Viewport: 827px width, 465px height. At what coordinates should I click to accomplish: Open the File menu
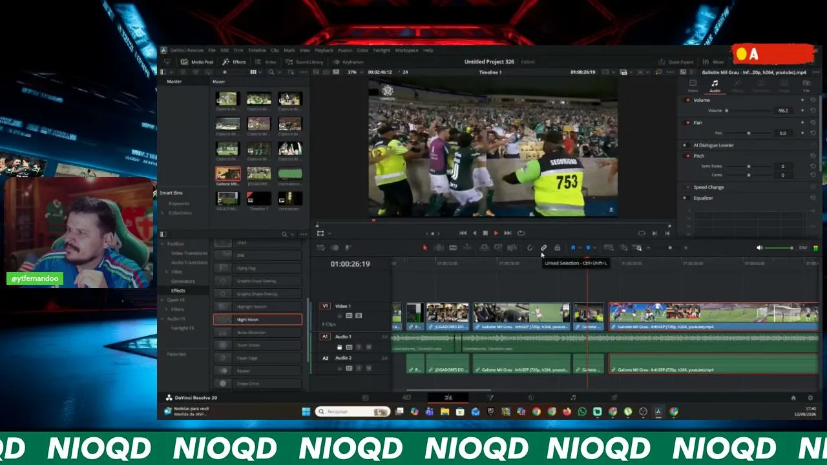212,50
